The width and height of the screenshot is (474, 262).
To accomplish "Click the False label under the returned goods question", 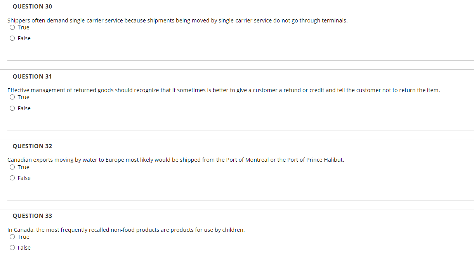I will [24, 108].
